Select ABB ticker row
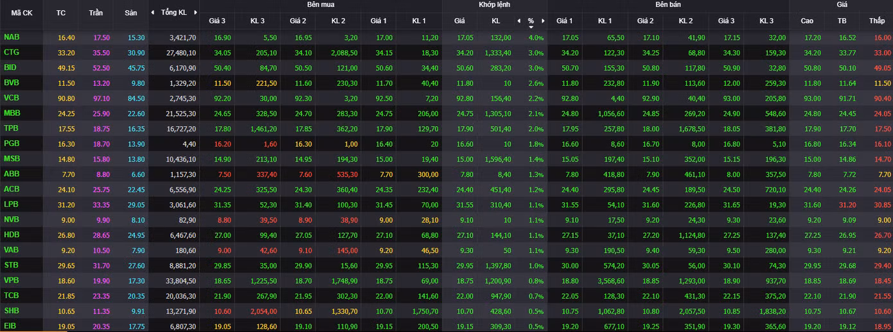 446,174
